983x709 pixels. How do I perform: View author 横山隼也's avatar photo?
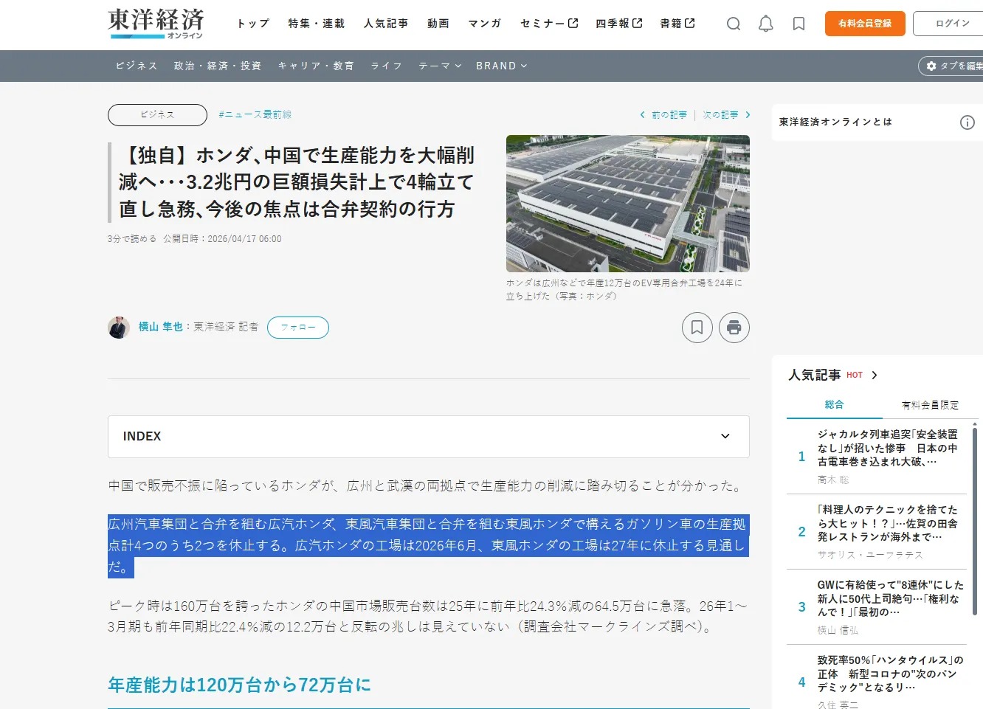pyautogui.click(x=119, y=328)
